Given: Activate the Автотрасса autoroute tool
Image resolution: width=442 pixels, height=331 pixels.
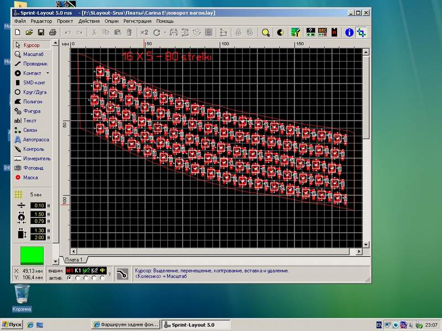Looking at the screenshot, I should [34, 140].
